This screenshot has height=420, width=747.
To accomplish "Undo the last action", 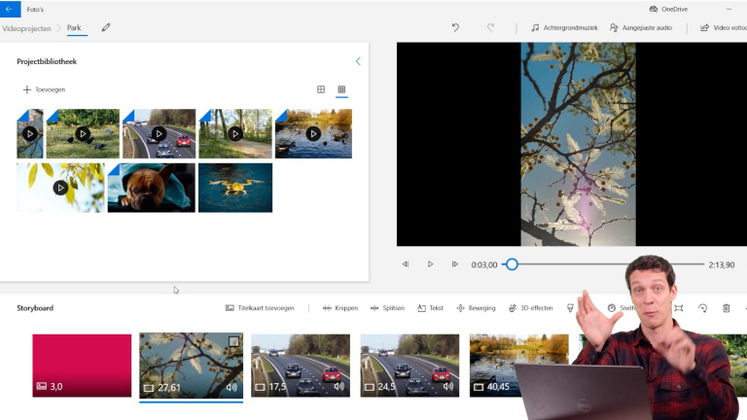I will point(455,28).
